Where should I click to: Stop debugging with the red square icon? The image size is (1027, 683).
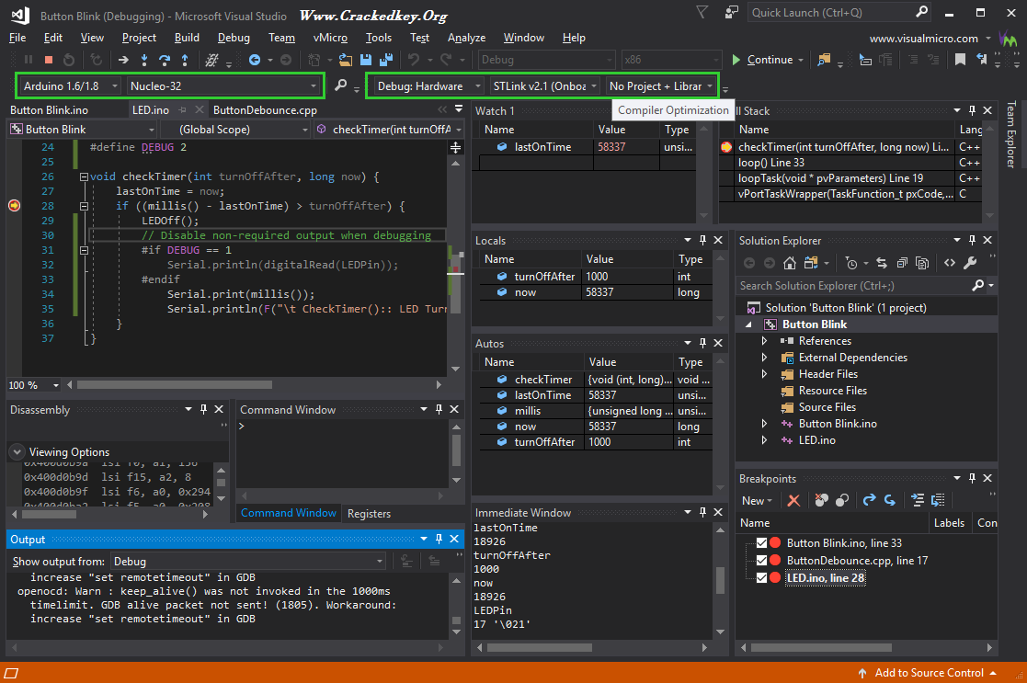coord(49,60)
